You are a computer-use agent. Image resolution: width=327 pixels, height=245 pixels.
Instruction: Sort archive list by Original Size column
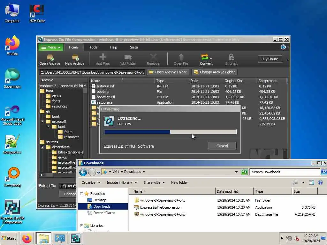point(240,81)
